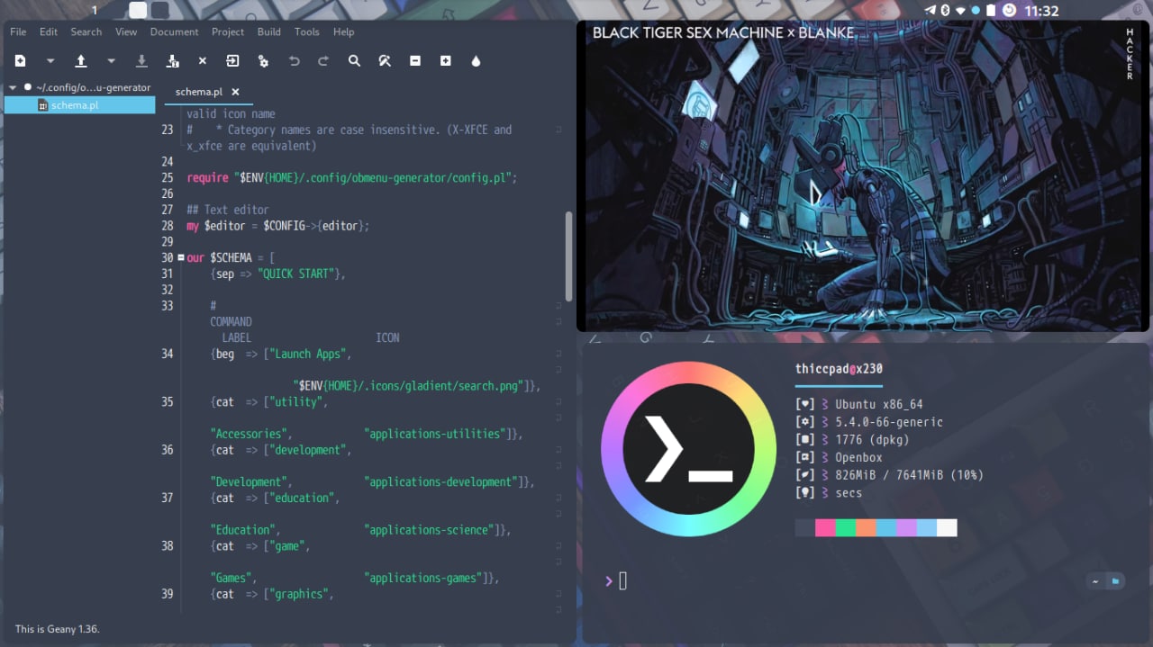1153x647 pixels.
Task: Click the Close file X toolbar icon
Action: (203, 61)
